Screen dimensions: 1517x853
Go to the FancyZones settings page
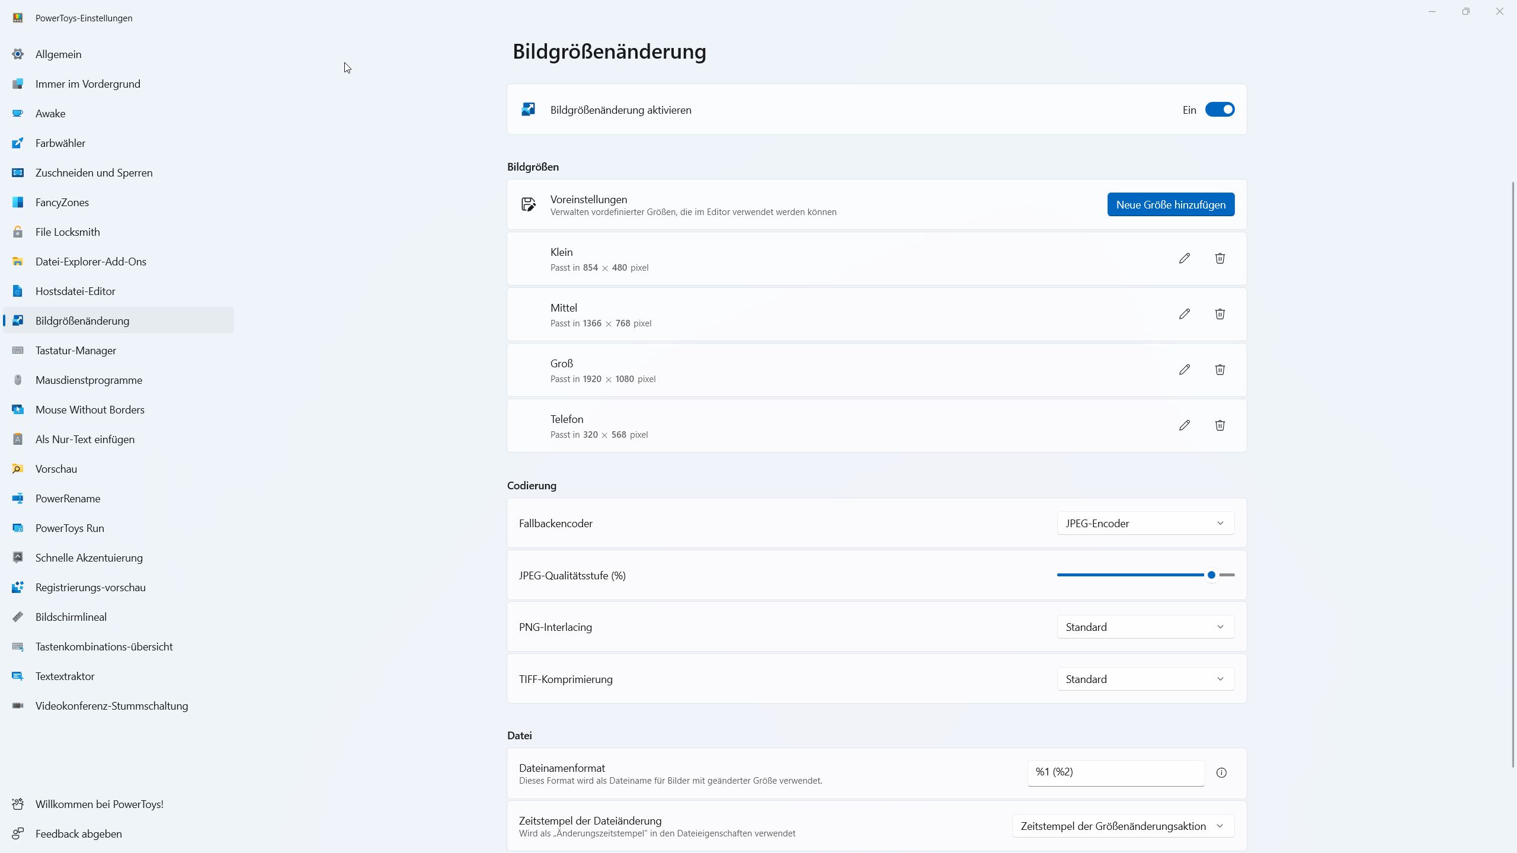(62, 202)
